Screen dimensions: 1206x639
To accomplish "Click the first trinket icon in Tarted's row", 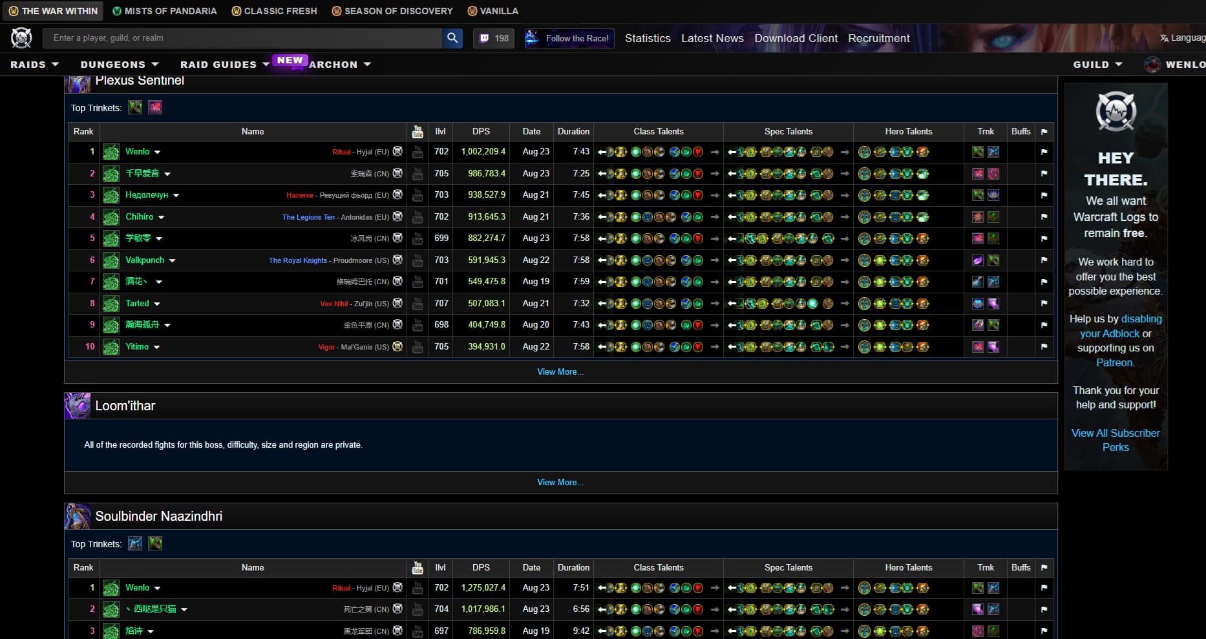I will [978, 304].
